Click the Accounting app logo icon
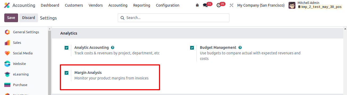 pos(7,5)
